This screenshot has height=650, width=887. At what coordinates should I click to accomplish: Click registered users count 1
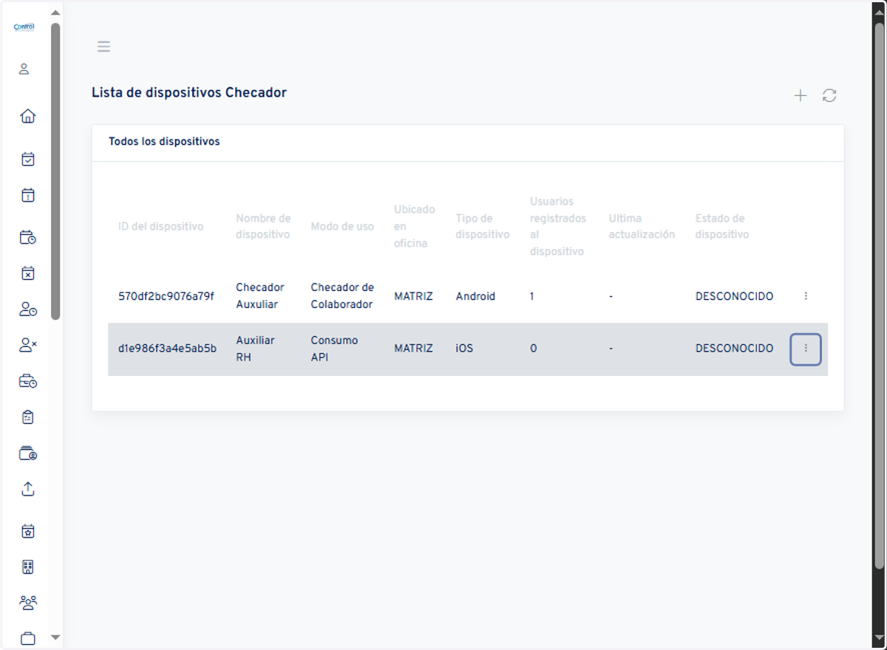coord(532,296)
